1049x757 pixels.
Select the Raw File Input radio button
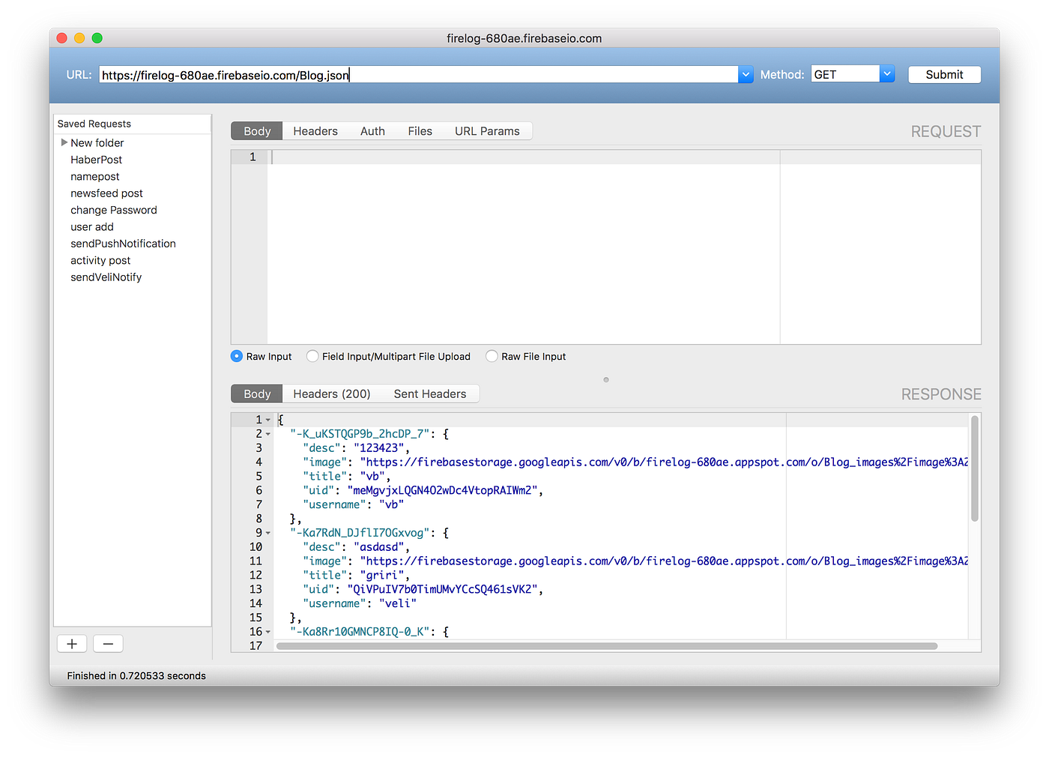(x=492, y=356)
